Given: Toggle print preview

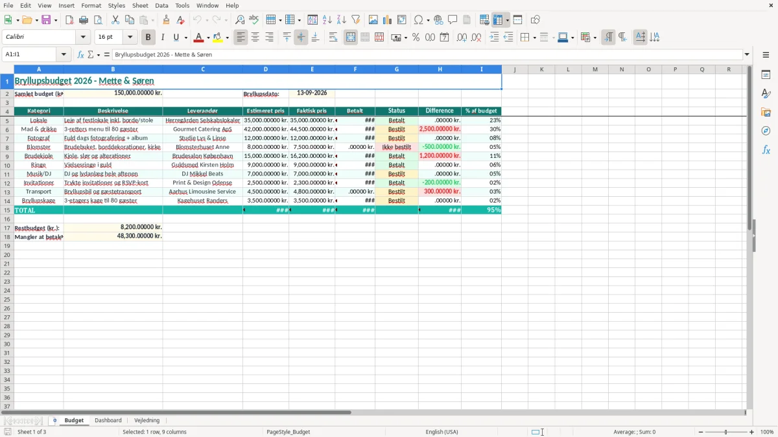Looking at the screenshot, I should (x=98, y=20).
